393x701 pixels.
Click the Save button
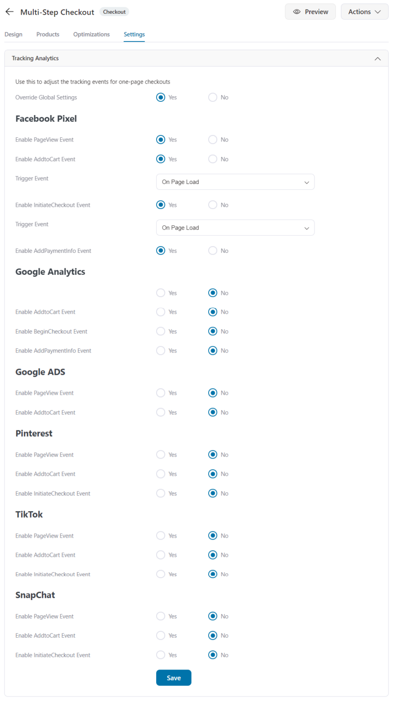[x=173, y=678]
